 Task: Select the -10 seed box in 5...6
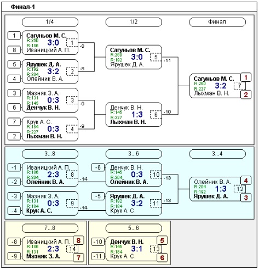pos(98,242)
